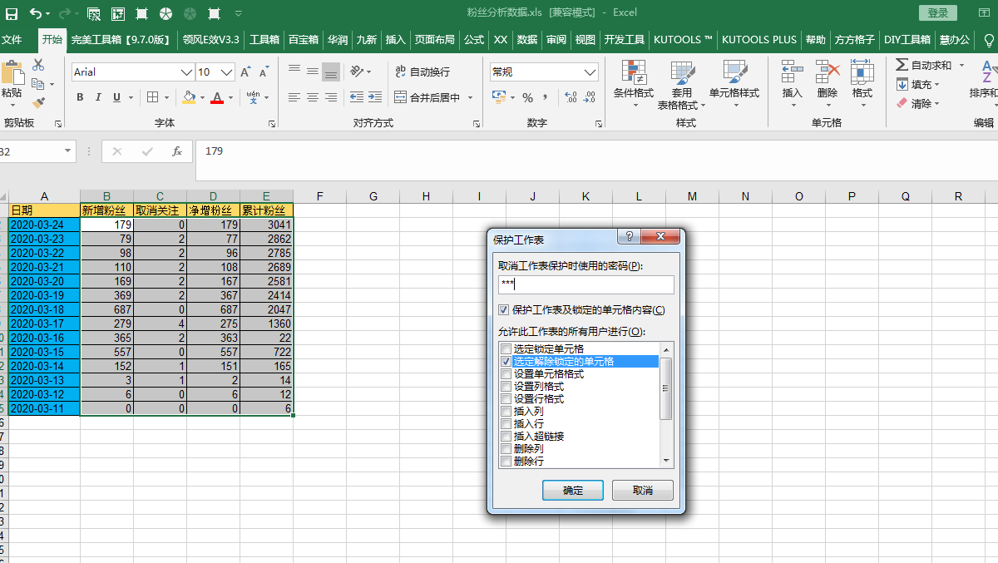998x563 pixels.
Task: Switch to the 页面布局 tab
Action: [435, 40]
